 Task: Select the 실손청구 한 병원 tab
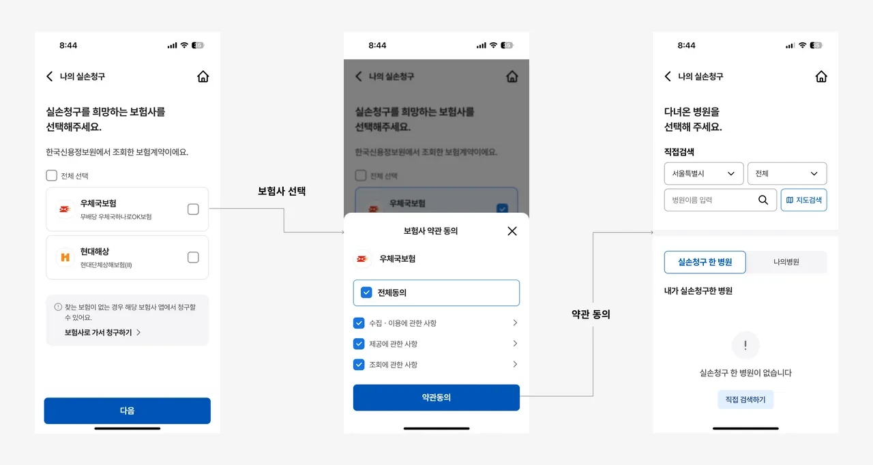[x=705, y=262]
